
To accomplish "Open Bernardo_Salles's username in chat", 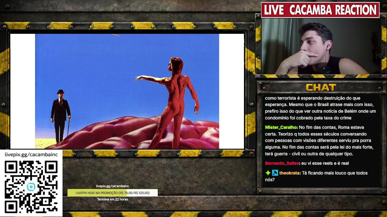I will [x=282, y=163].
